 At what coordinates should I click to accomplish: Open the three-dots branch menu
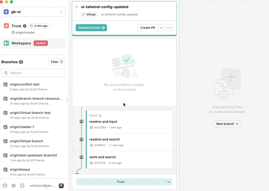(169, 28)
